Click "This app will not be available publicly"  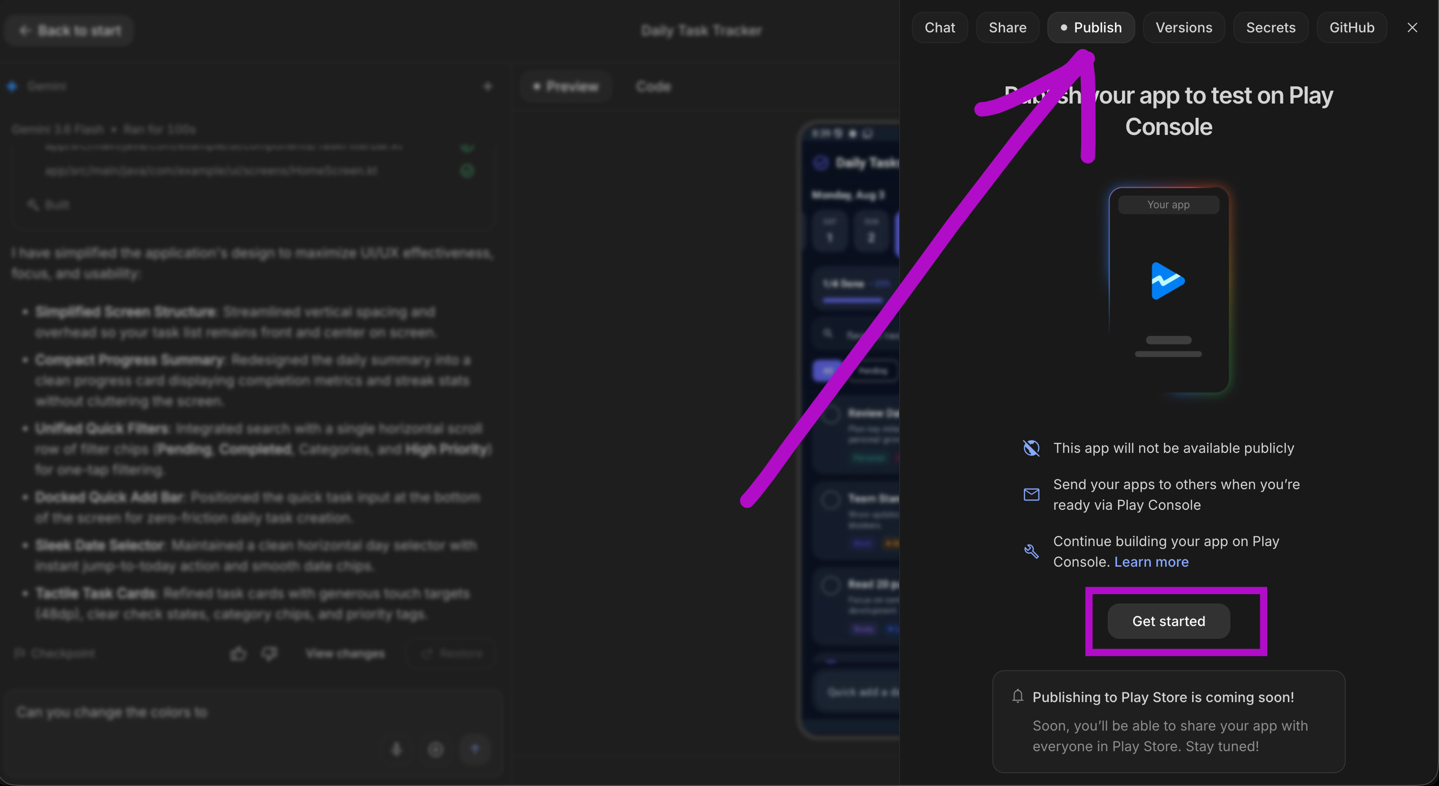pos(1173,448)
